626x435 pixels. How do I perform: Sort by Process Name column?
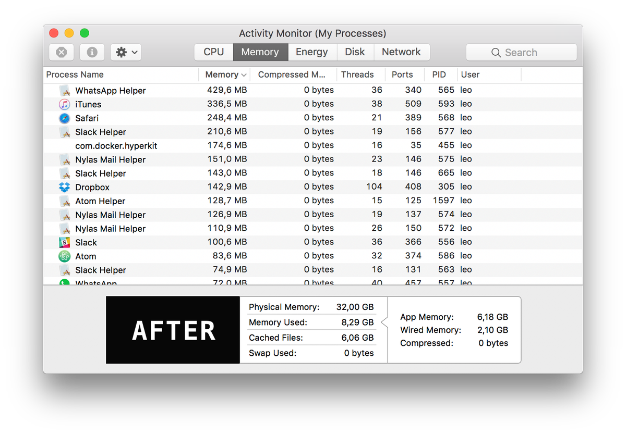[x=122, y=74]
